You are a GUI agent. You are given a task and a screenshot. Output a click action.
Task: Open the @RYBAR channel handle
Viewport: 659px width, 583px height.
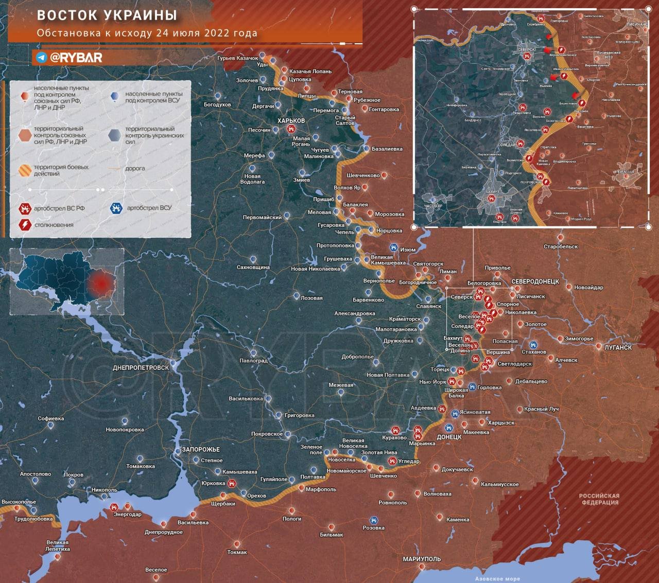(x=76, y=58)
